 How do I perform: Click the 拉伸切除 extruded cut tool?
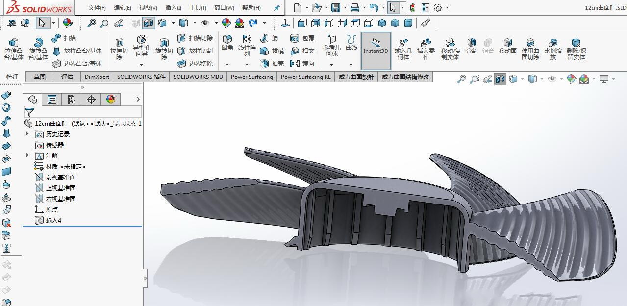pos(119,50)
